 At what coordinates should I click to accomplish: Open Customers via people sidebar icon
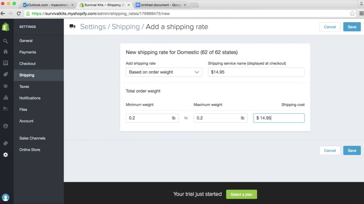click(x=5, y=86)
